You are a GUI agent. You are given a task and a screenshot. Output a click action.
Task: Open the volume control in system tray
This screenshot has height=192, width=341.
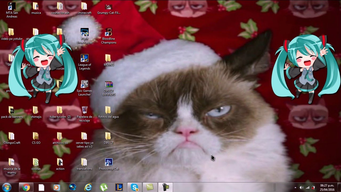tap(301, 187)
